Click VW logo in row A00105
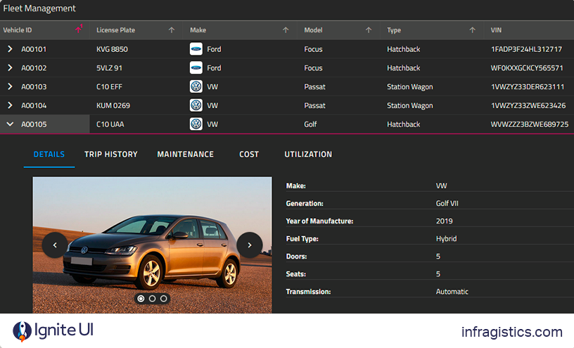 (x=196, y=124)
